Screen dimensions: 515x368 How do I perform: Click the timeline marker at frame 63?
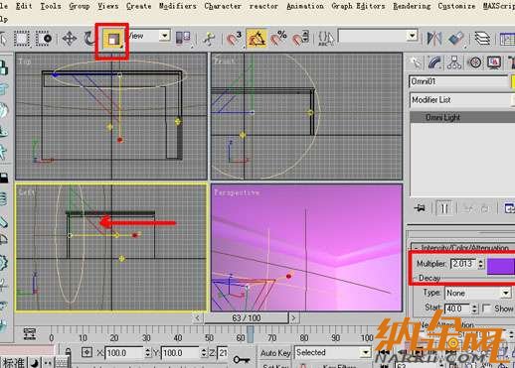(x=251, y=334)
